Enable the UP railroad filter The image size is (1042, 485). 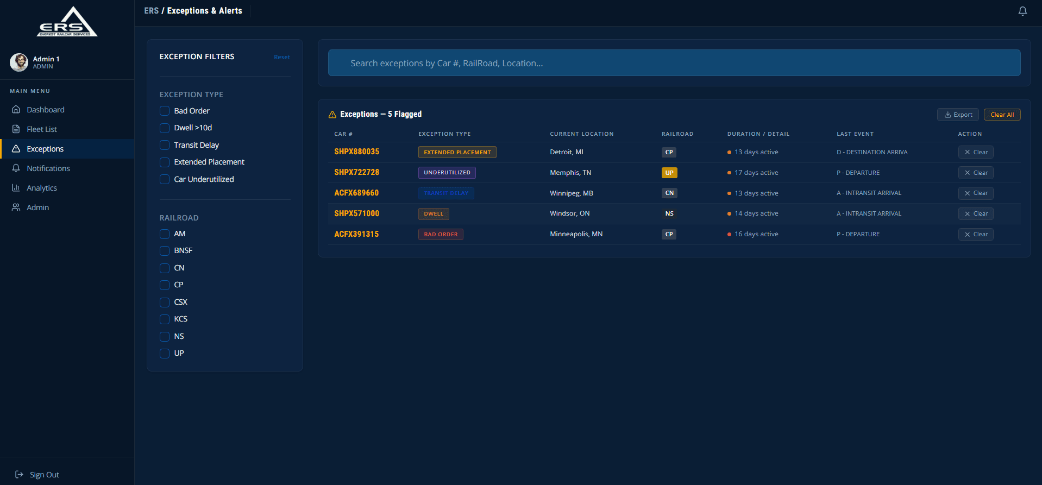(x=165, y=354)
